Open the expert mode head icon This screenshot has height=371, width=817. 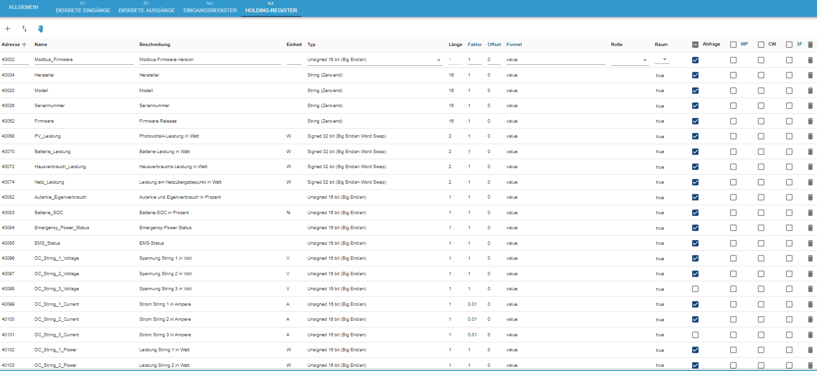pos(41,29)
